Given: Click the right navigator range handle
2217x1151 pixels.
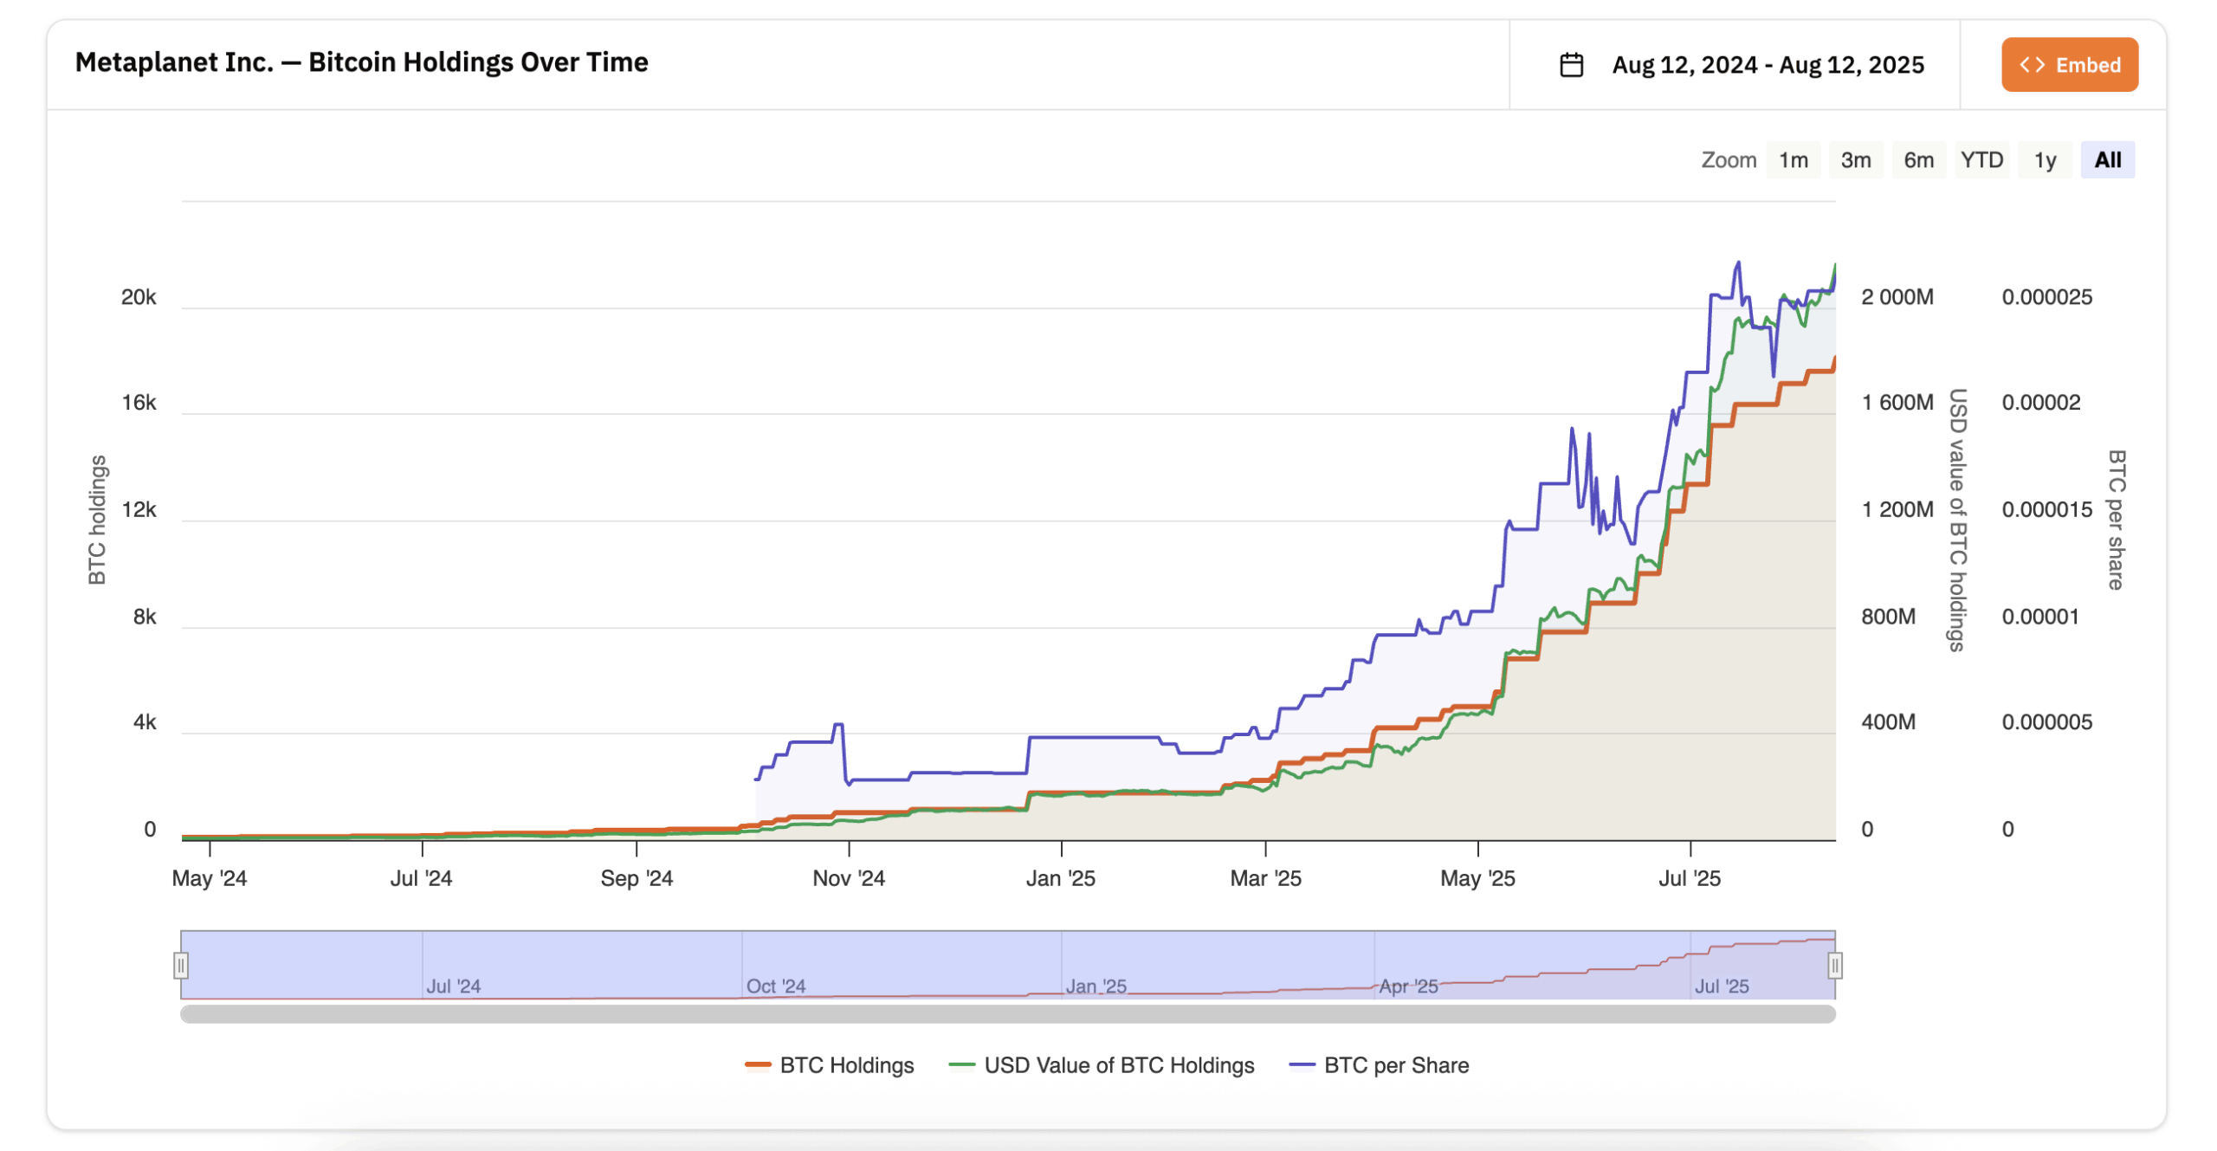Looking at the screenshot, I should click(1834, 965).
